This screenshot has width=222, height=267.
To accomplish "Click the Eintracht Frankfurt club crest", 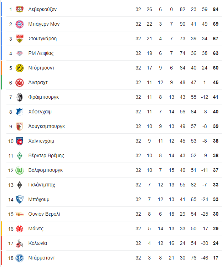I will (x=20, y=82).
